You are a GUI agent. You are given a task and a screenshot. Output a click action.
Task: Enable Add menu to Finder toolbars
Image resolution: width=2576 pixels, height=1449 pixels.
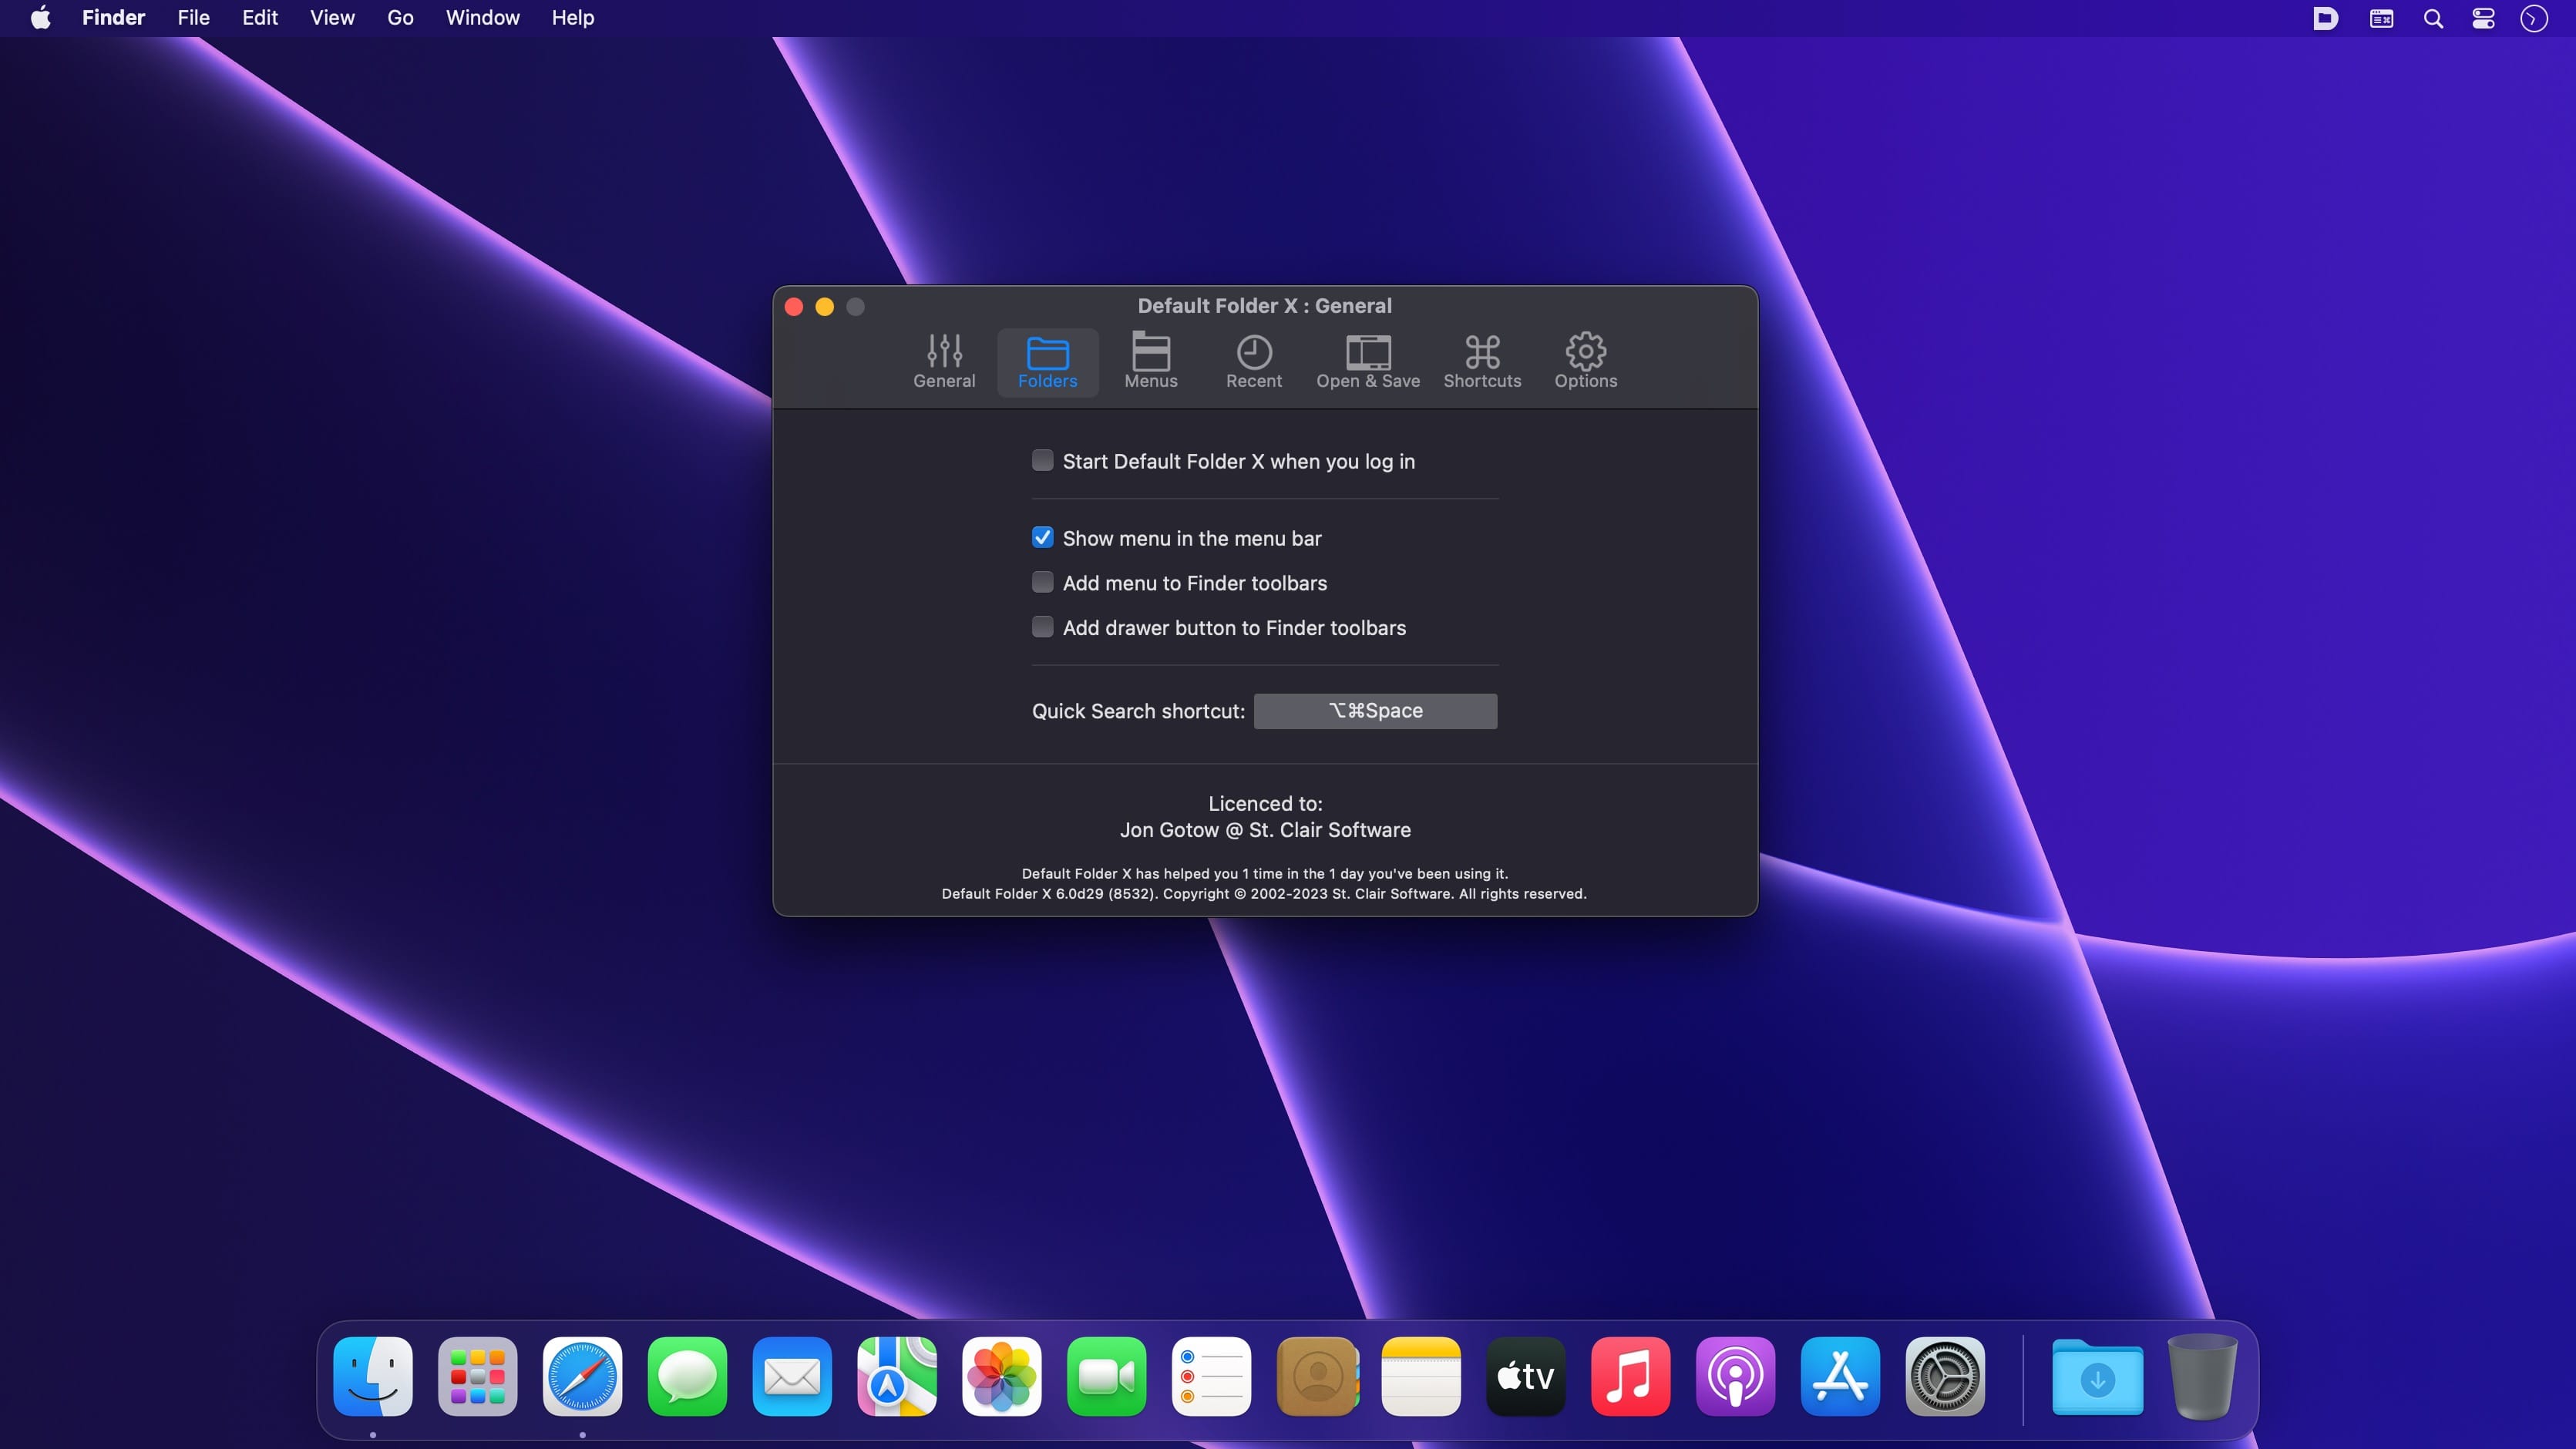click(1042, 582)
